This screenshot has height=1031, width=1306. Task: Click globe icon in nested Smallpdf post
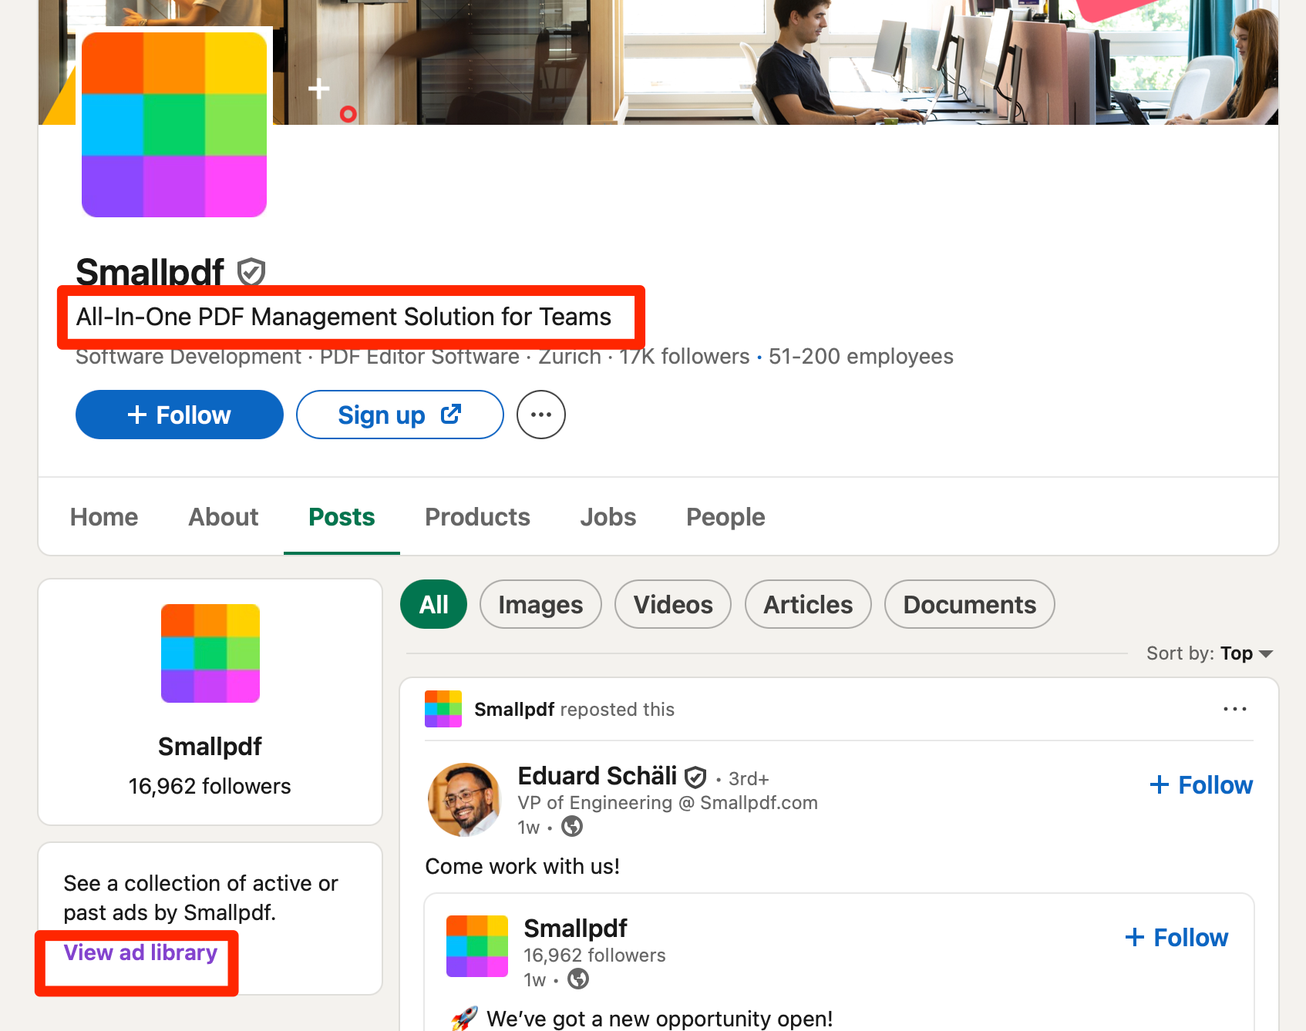click(578, 979)
